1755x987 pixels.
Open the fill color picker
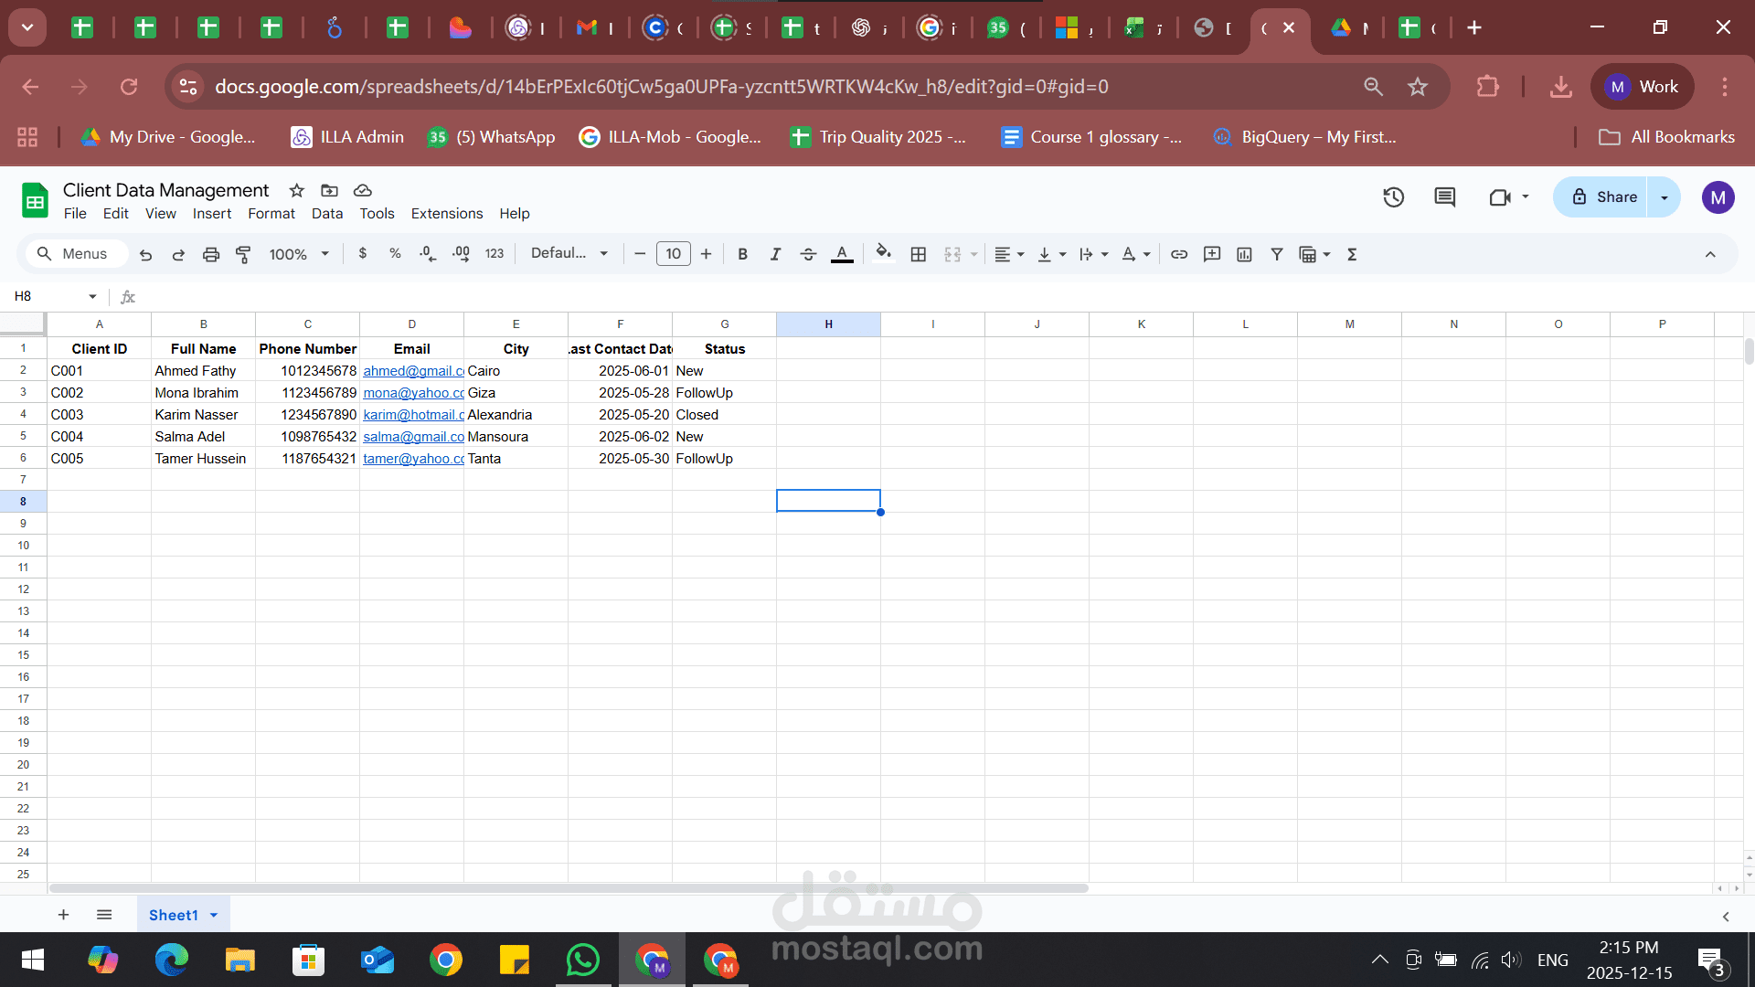pyautogui.click(x=883, y=253)
